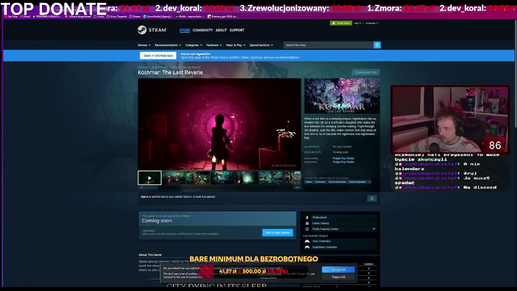Click the Action Roguelike tag
The height and width of the screenshot is (291, 517).
coord(357,182)
